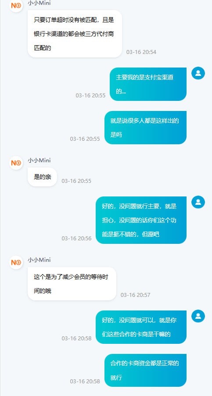This screenshot has width=212, height=396.
Task: Select the 只要订单超时没有被匹配 message bubble
Action: [x=75, y=34]
